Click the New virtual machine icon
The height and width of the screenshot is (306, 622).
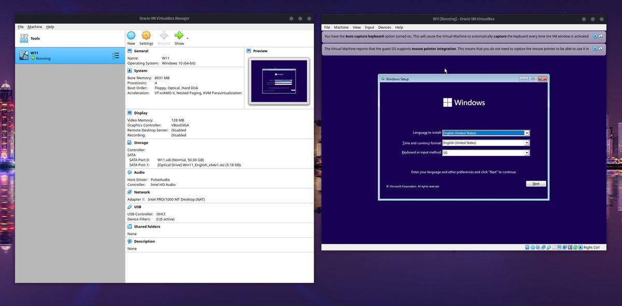coord(131,35)
